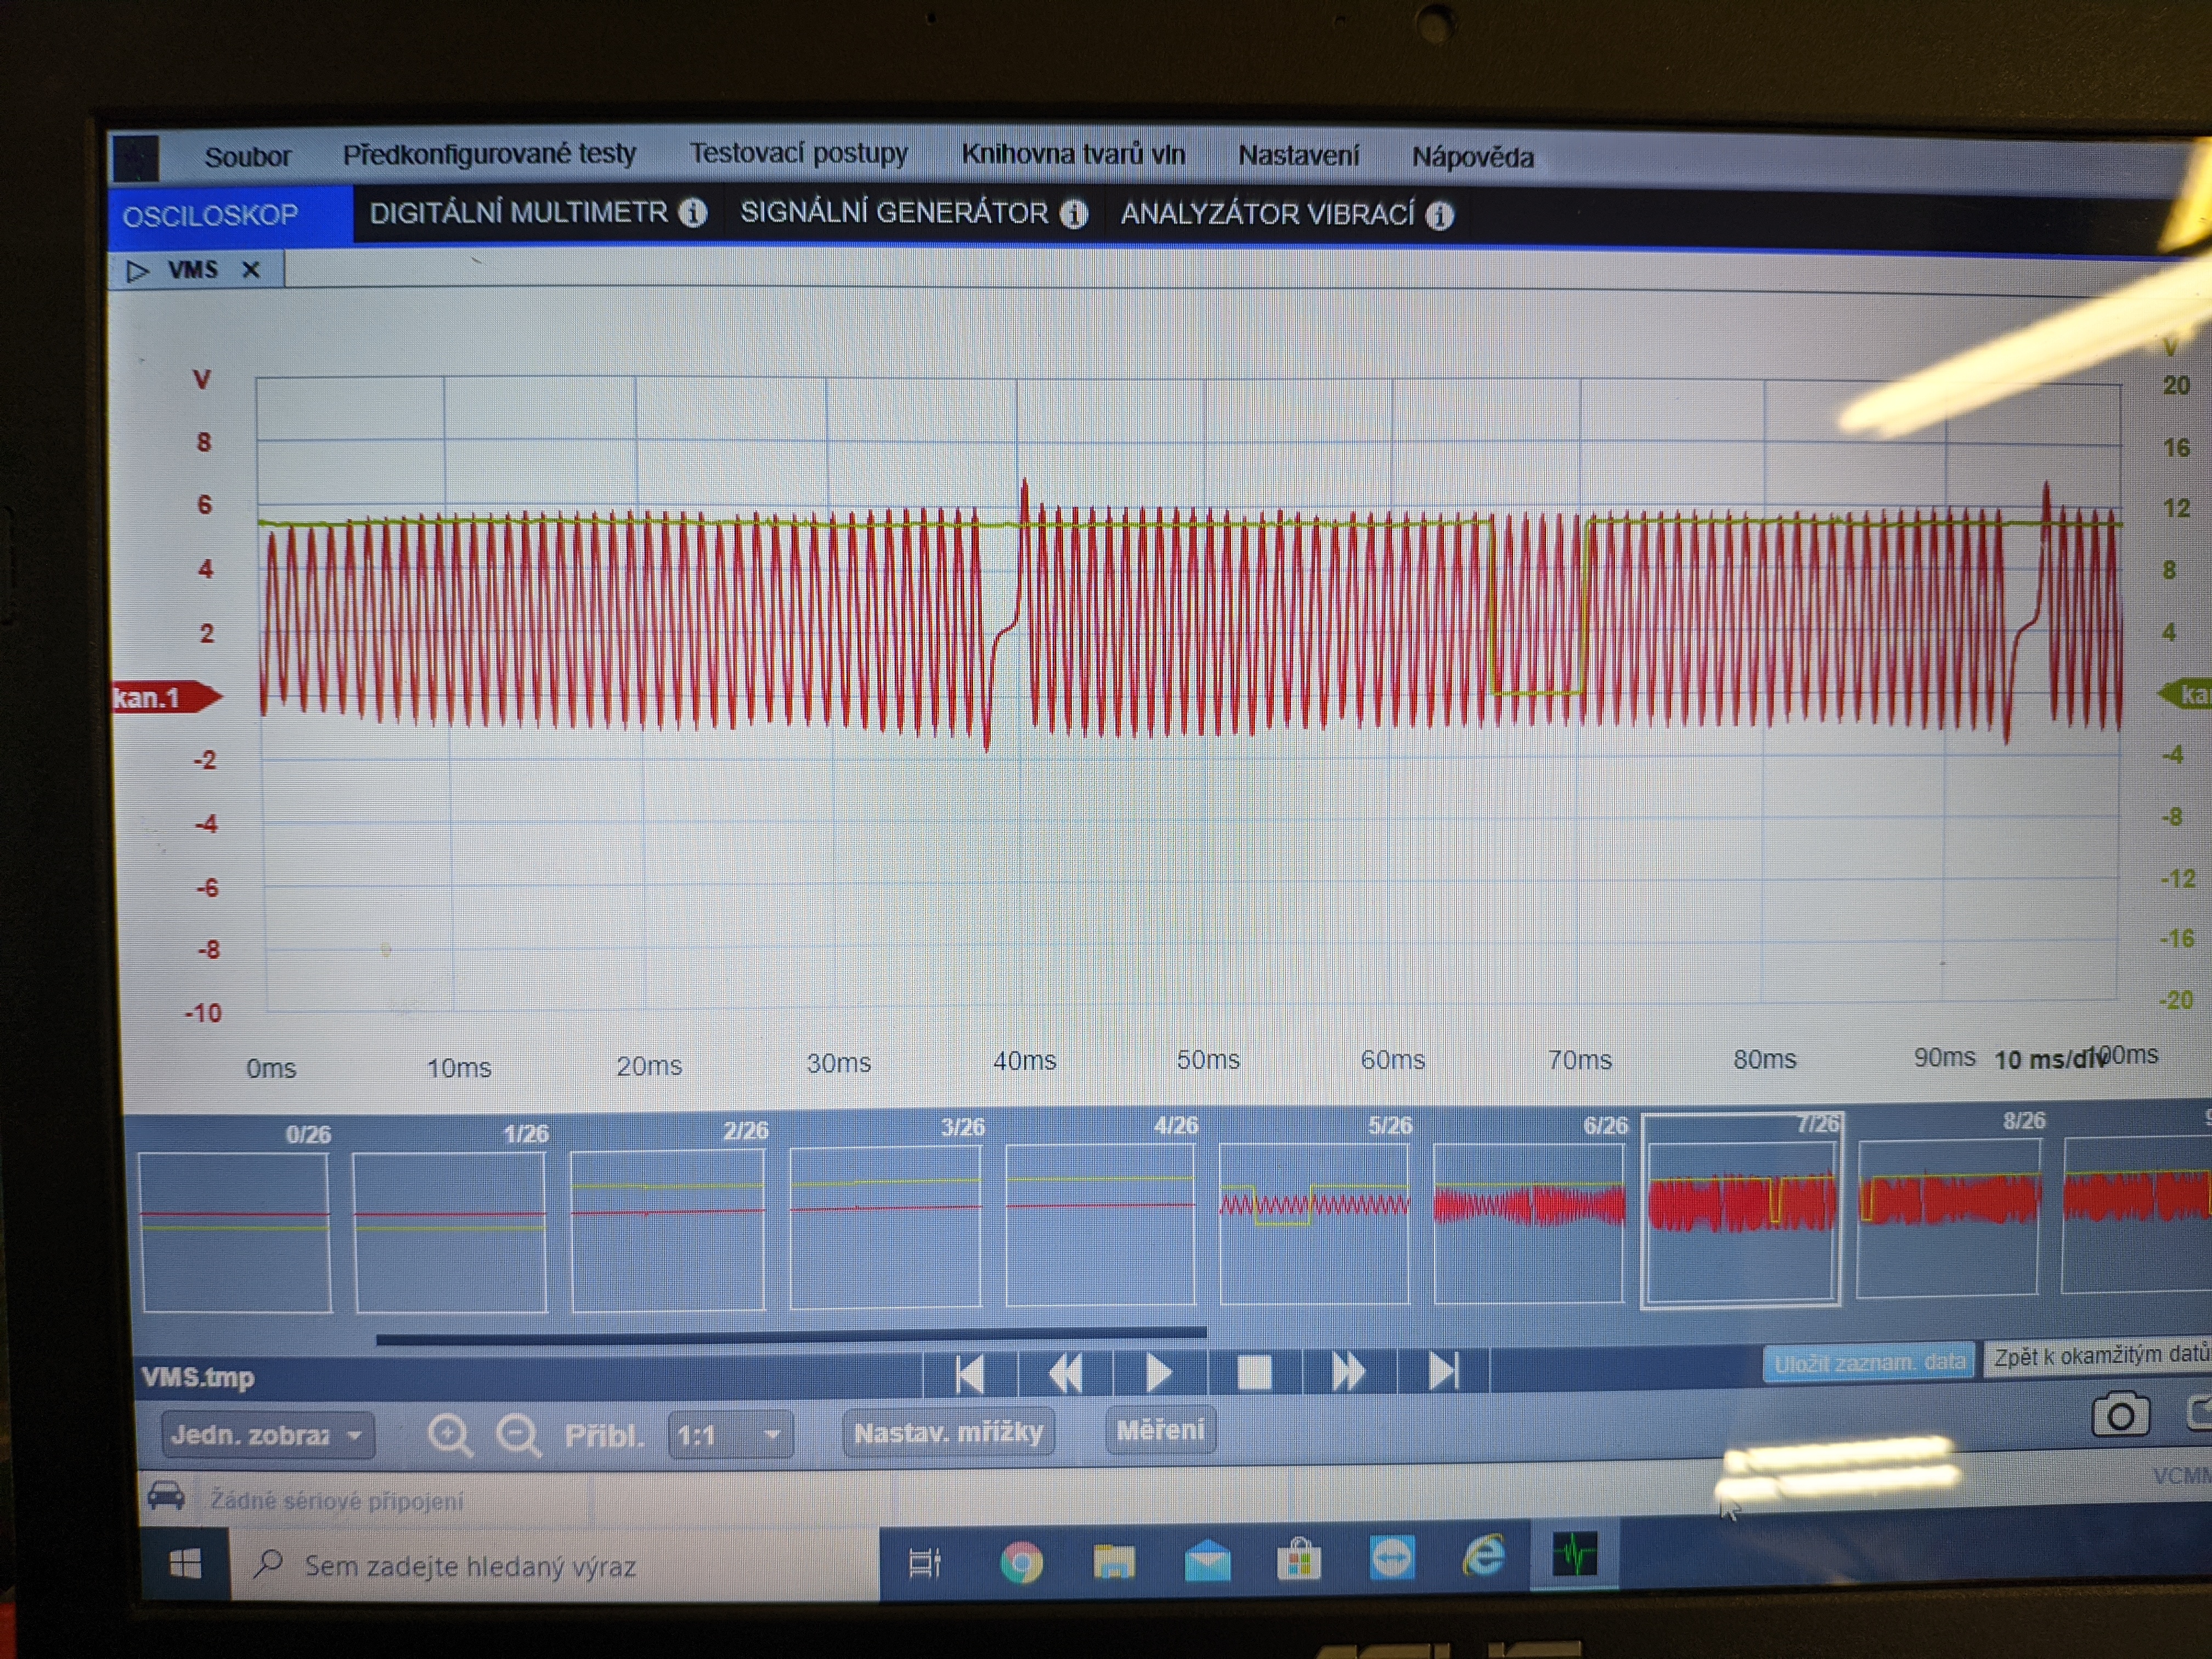Click the play button in playback controls
The image size is (2212, 1659).
(x=1158, y=1372)
